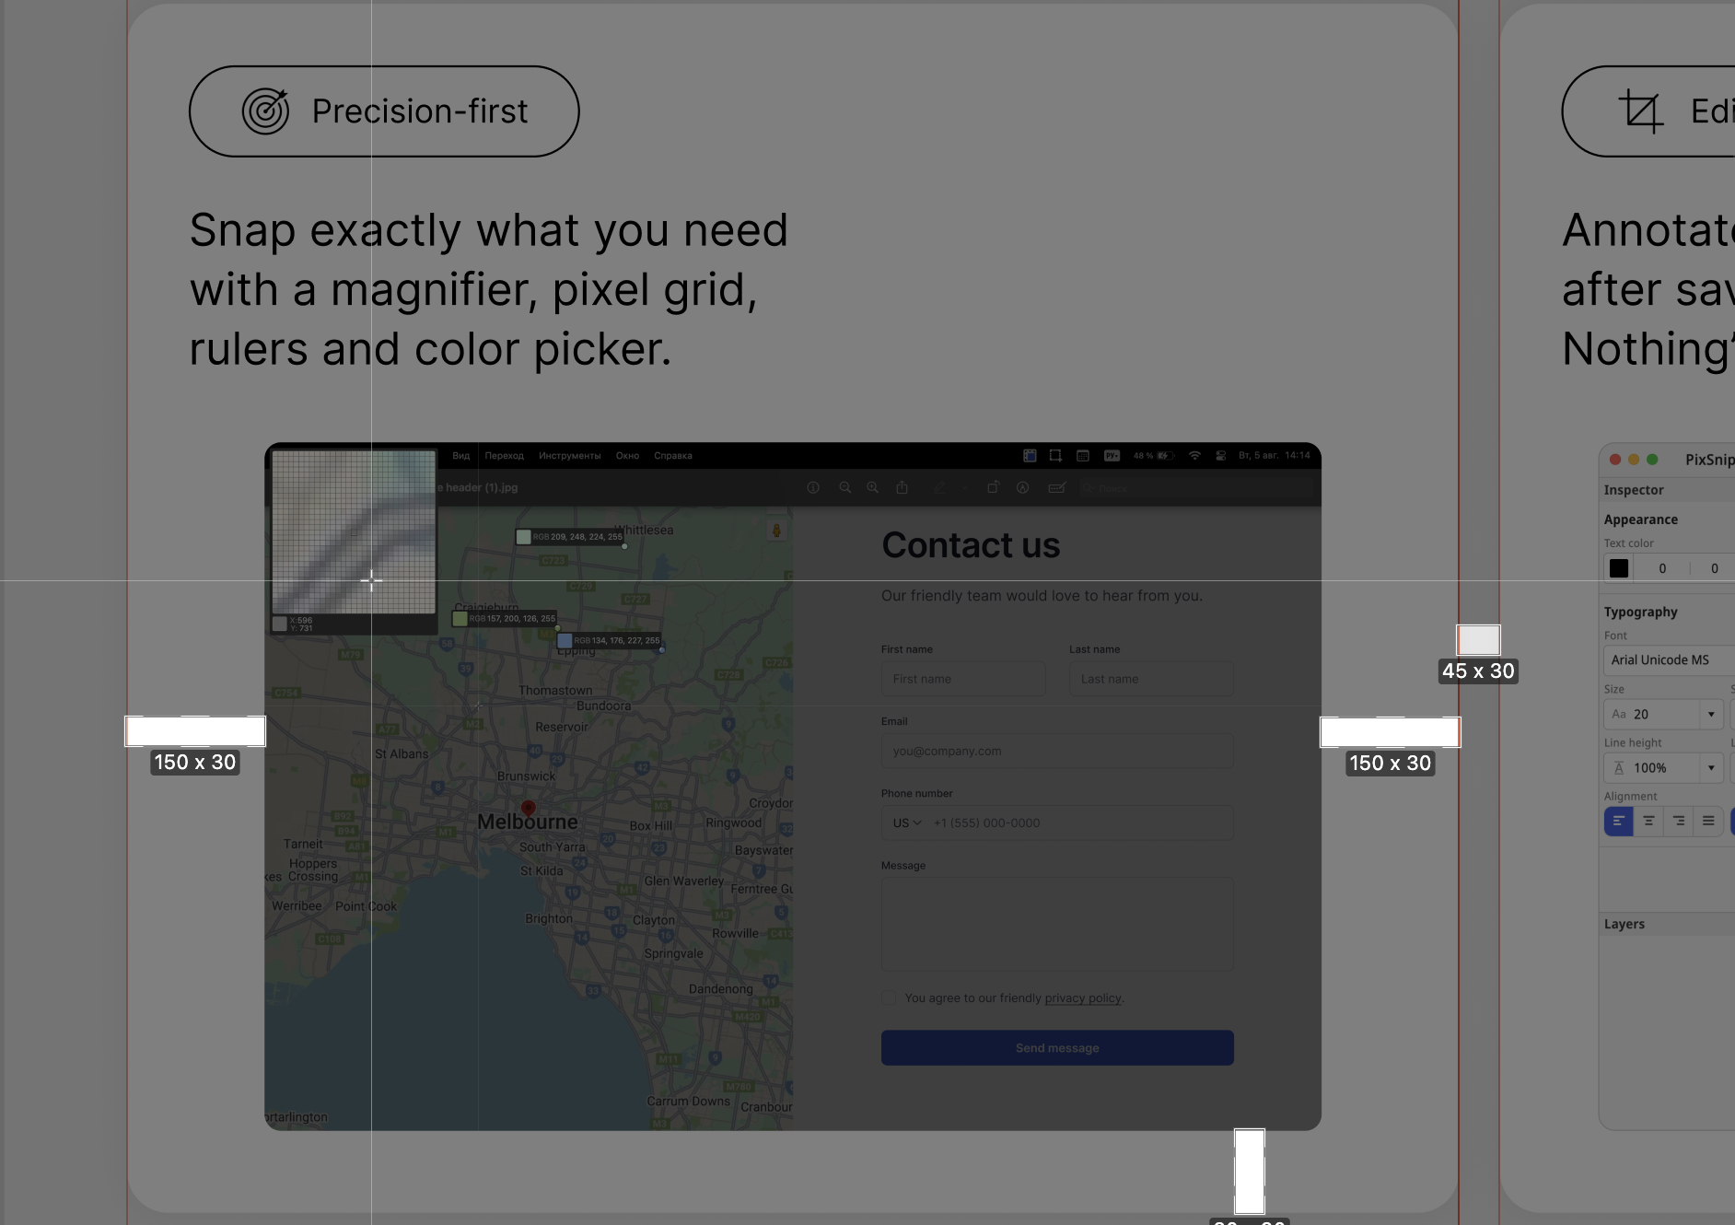Select left text alignment in Inspector
Viewport: 1735px width, 1225px height.
[x=1618, y=821]
